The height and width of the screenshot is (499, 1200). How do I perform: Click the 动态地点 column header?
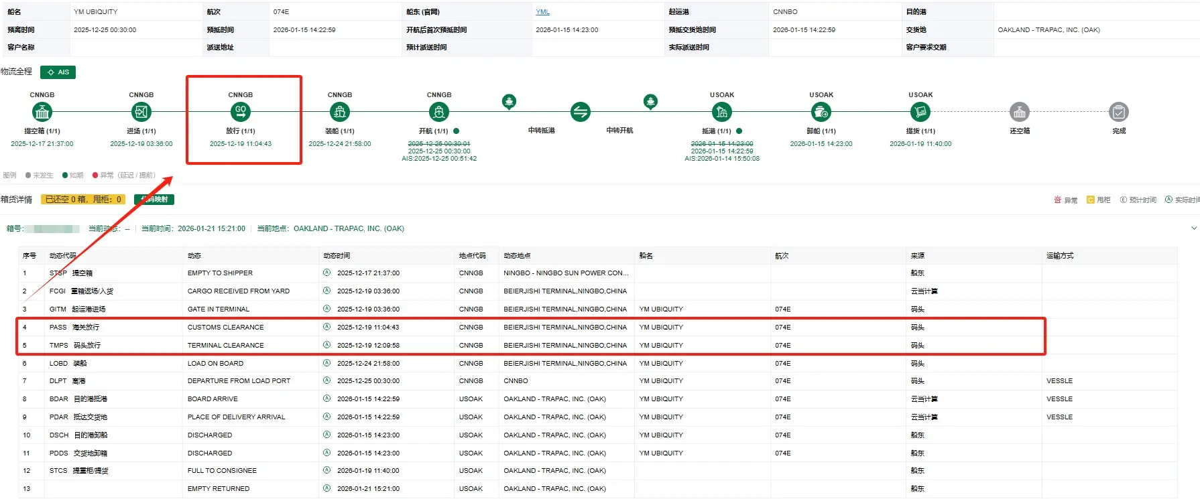(517, 256)
